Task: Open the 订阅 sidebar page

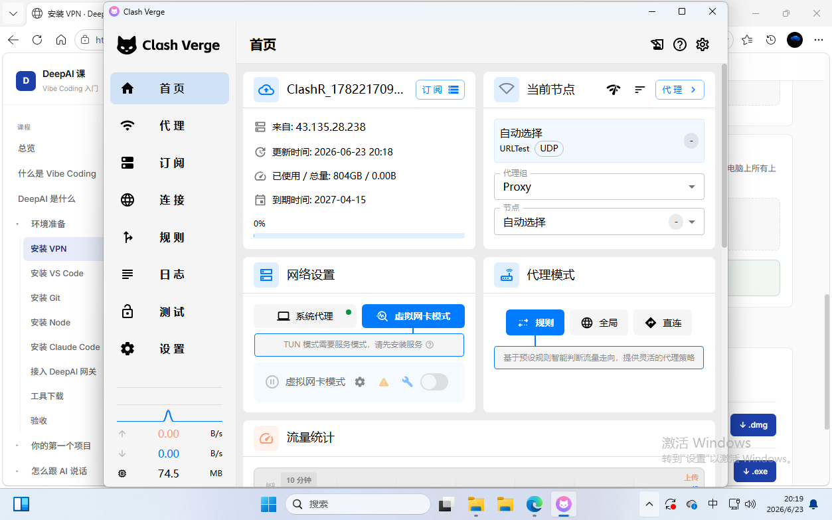Action: pyautogui.click(x=169, y=163)
